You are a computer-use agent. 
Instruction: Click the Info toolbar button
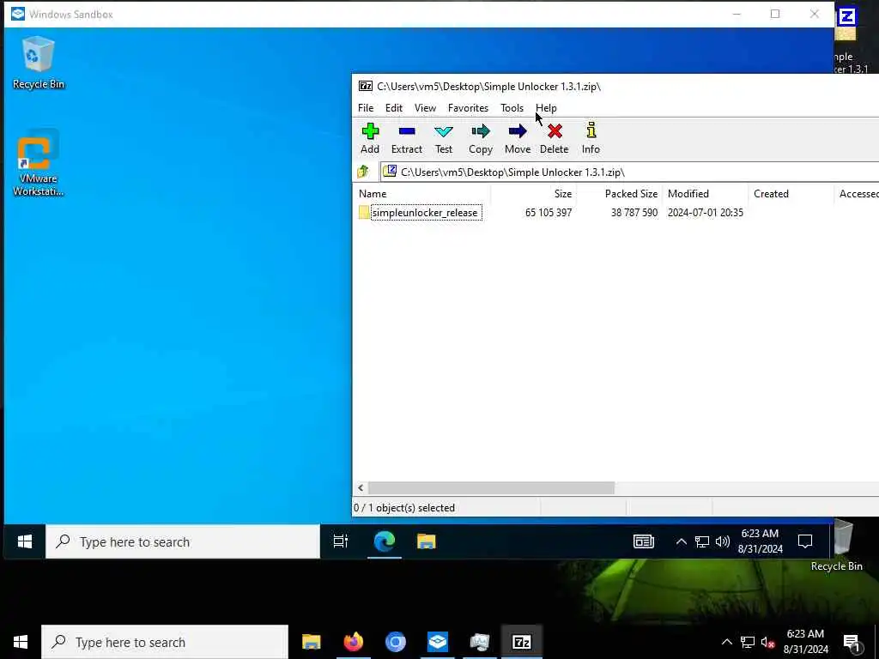(x=591, y=138)
